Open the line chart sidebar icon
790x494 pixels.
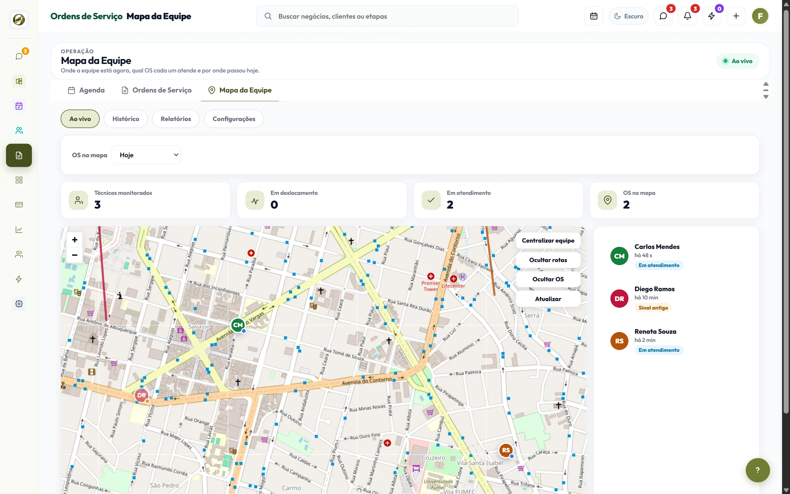coord(19,230)
